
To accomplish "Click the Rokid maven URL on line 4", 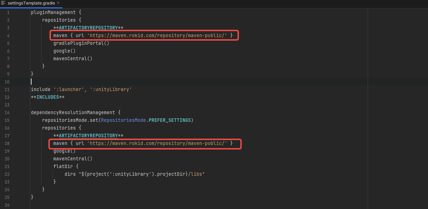I will coord(157,35).
